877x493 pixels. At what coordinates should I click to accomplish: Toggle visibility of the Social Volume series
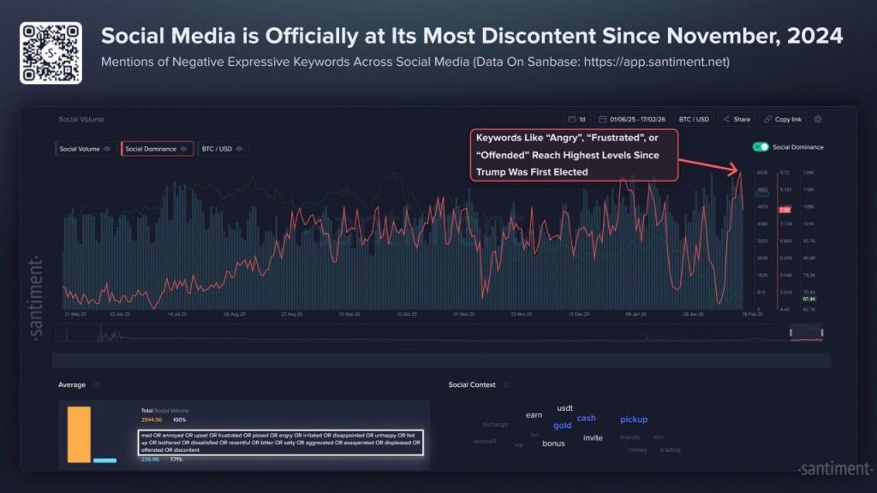point(107,148)
